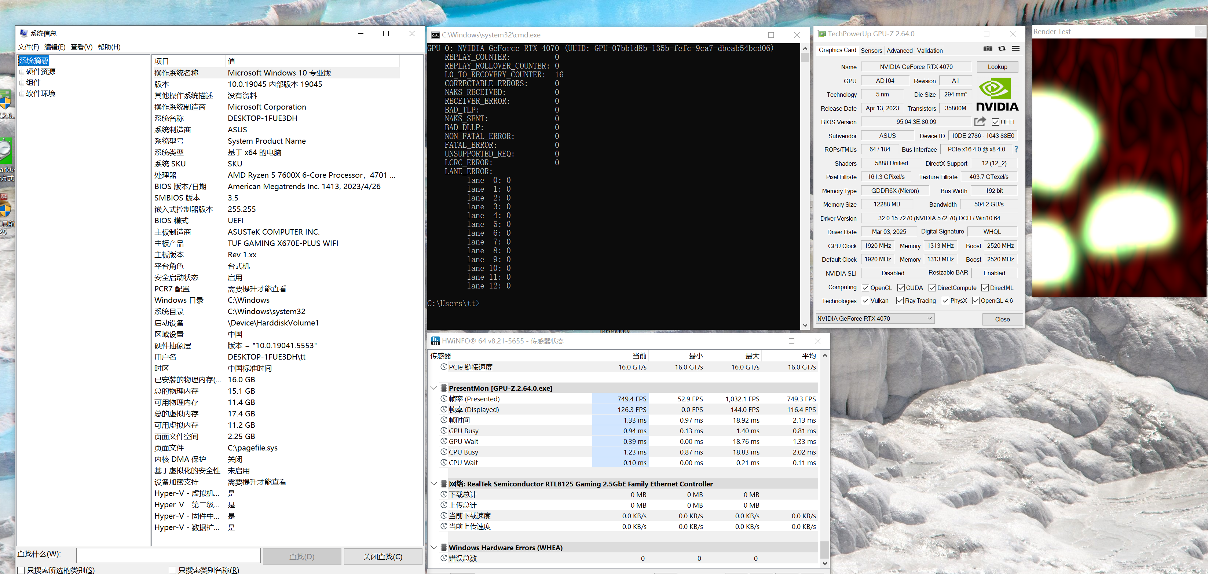Switch to the Sensors tab
The image size is (1208, 574).
pyautogui.click(x=871, y=51)
